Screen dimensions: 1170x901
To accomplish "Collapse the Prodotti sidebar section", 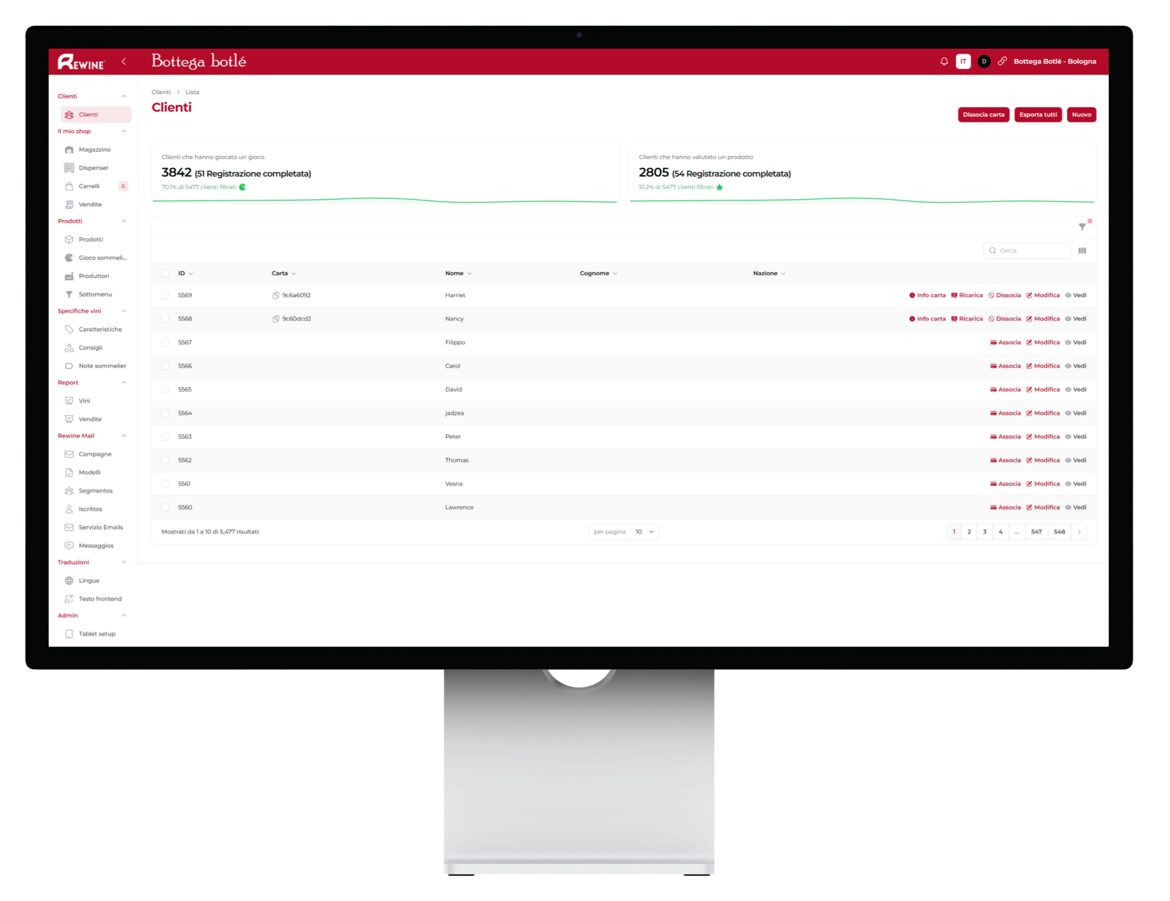I will point(124,221).
